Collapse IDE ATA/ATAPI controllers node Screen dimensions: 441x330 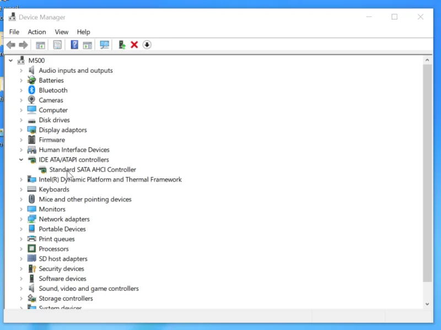21,160
